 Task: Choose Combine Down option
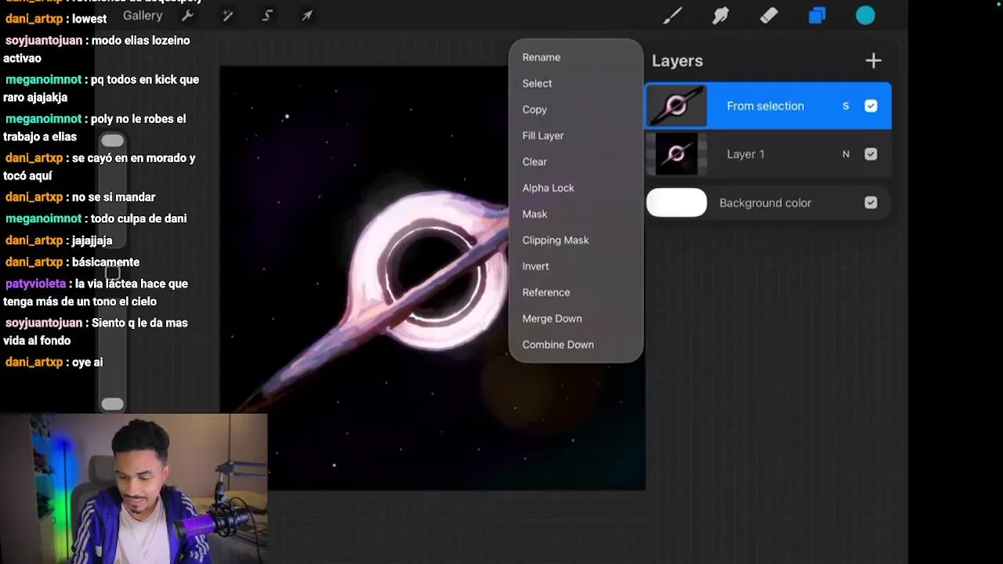coord(558,345)
